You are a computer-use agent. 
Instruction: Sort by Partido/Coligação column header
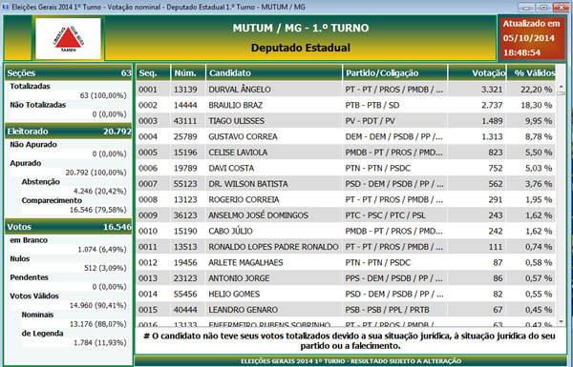click(395, 73)
